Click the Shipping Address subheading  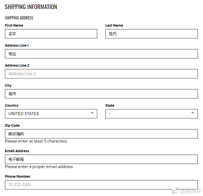[x=19, y=18]
